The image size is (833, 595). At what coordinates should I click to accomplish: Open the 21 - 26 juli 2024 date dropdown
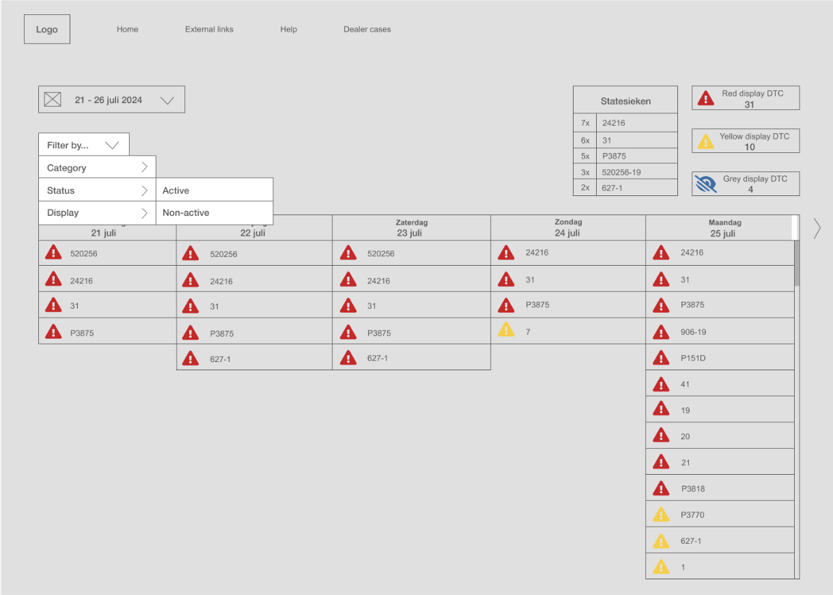coord(111,100)
